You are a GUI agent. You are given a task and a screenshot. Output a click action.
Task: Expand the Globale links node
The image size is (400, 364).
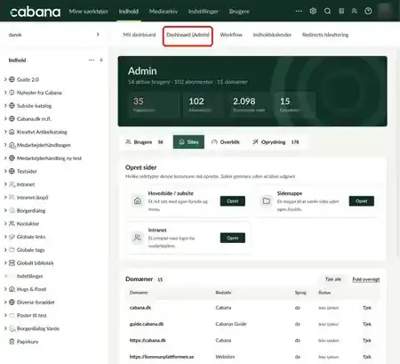(x=5, y=237)
